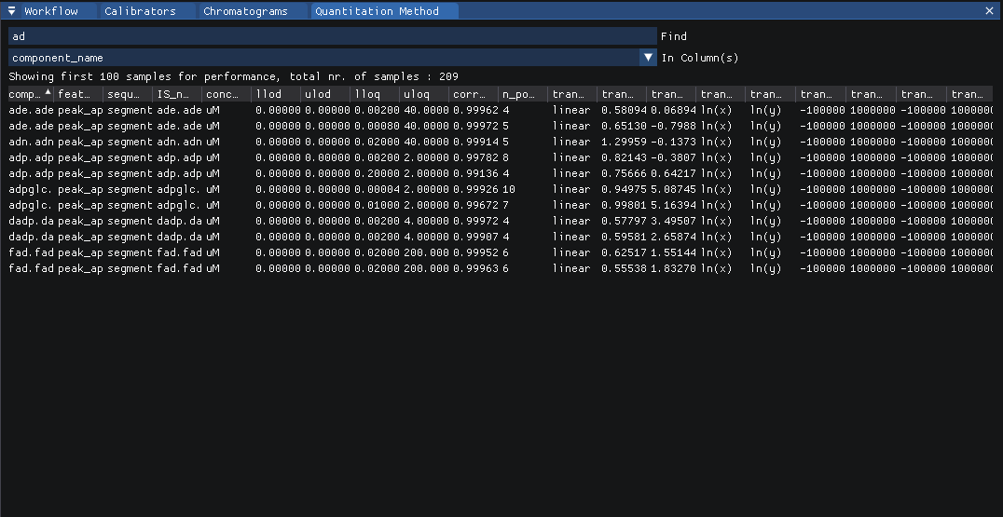
Task: Click the uloq column header
Action: pos(424,94)
